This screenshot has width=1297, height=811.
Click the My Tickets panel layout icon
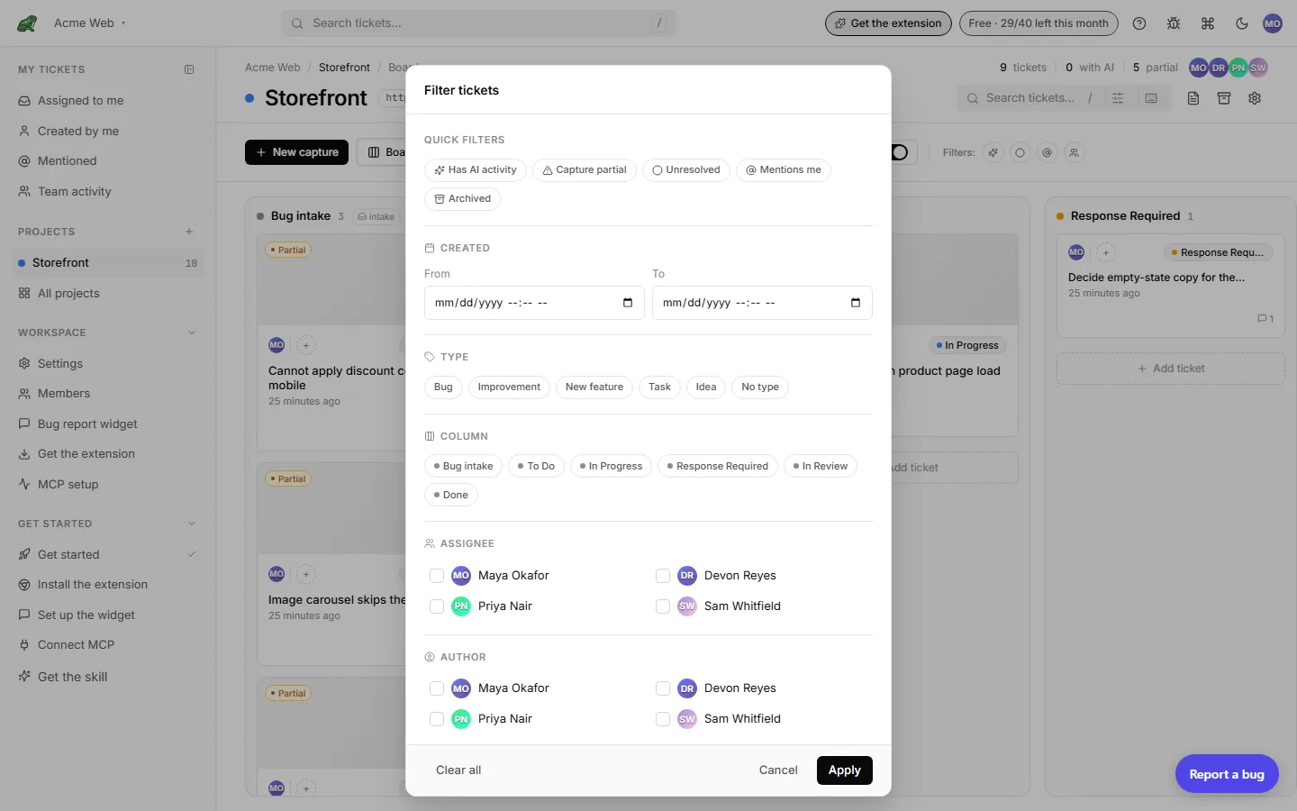tap(189, 69)
